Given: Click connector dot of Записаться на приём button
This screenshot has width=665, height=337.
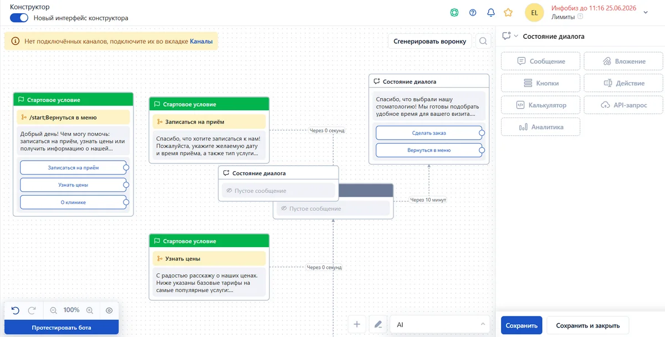Looking at the screenshot, I should 126,167.
